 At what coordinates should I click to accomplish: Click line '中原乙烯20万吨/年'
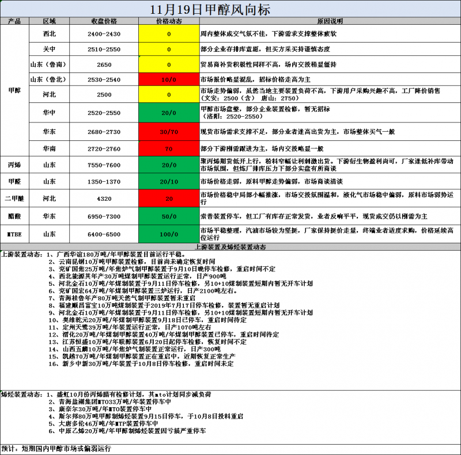point(127,431)
